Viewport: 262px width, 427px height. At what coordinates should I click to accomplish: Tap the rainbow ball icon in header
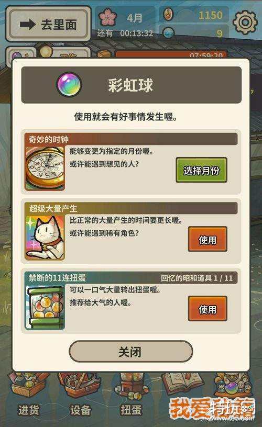69,85
